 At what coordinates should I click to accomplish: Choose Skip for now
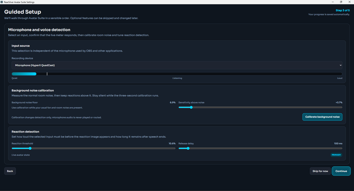pos(320,171)
